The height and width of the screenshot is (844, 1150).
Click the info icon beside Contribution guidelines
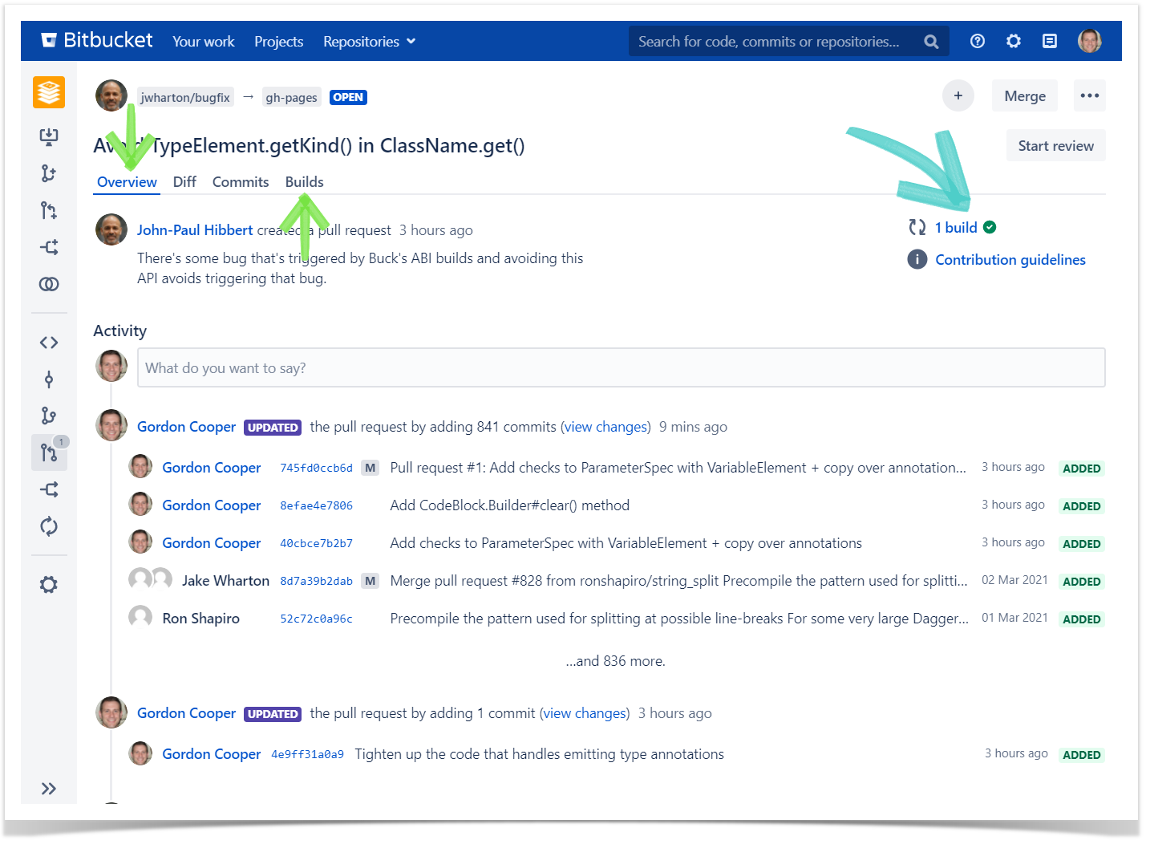click(917, 259)
